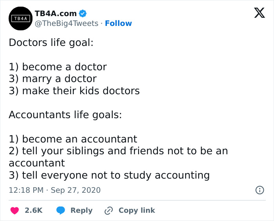Click the blue reply speech bubble icon
The image size is (274, 221).
pyautogui.click(x=61, y=210)
